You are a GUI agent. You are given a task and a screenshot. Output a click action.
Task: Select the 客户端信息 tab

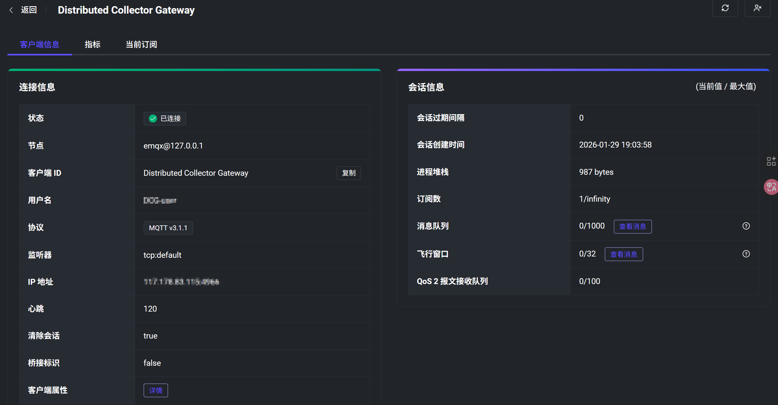(x=40, y=44)
